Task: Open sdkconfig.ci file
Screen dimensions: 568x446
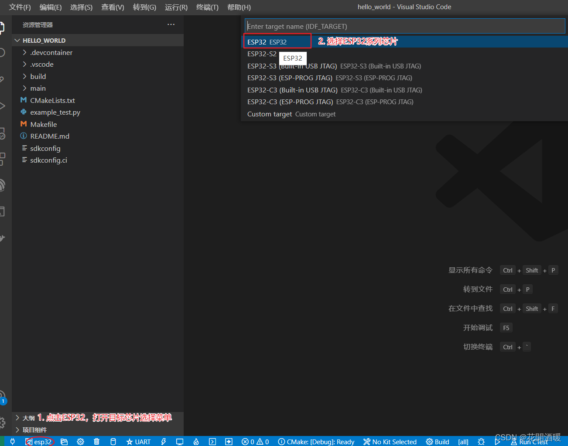Action: point(98,160)
